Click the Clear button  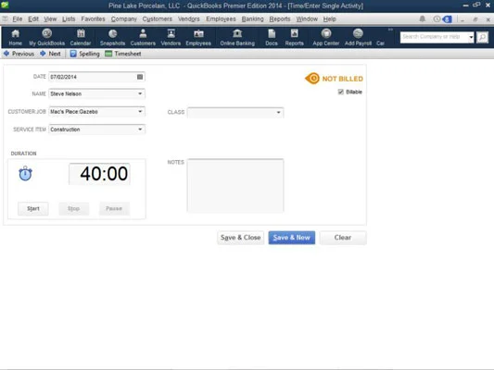click(x=343, y=238)
